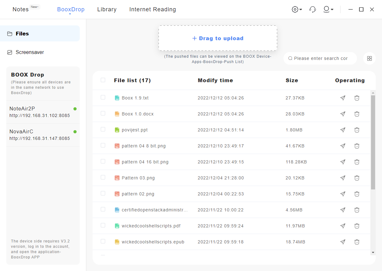Switch to BooxDrop tab
382x271 pixels.
tap(71, 9)
